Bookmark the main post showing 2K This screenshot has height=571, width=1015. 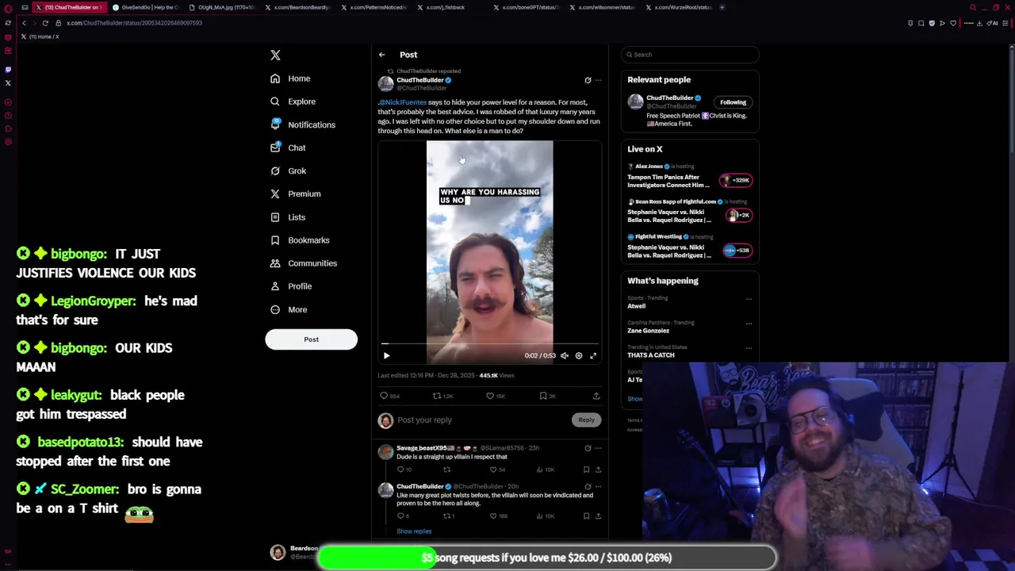(x=547, y=396)
